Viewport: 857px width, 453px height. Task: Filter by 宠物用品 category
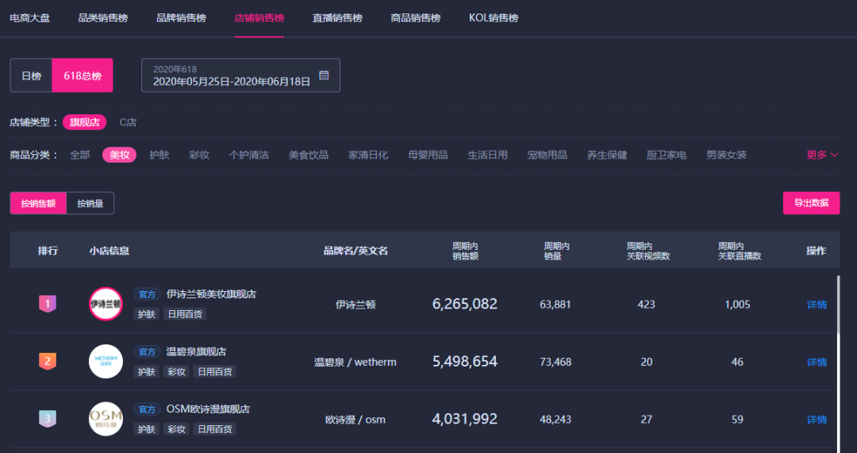click(547, 155)
